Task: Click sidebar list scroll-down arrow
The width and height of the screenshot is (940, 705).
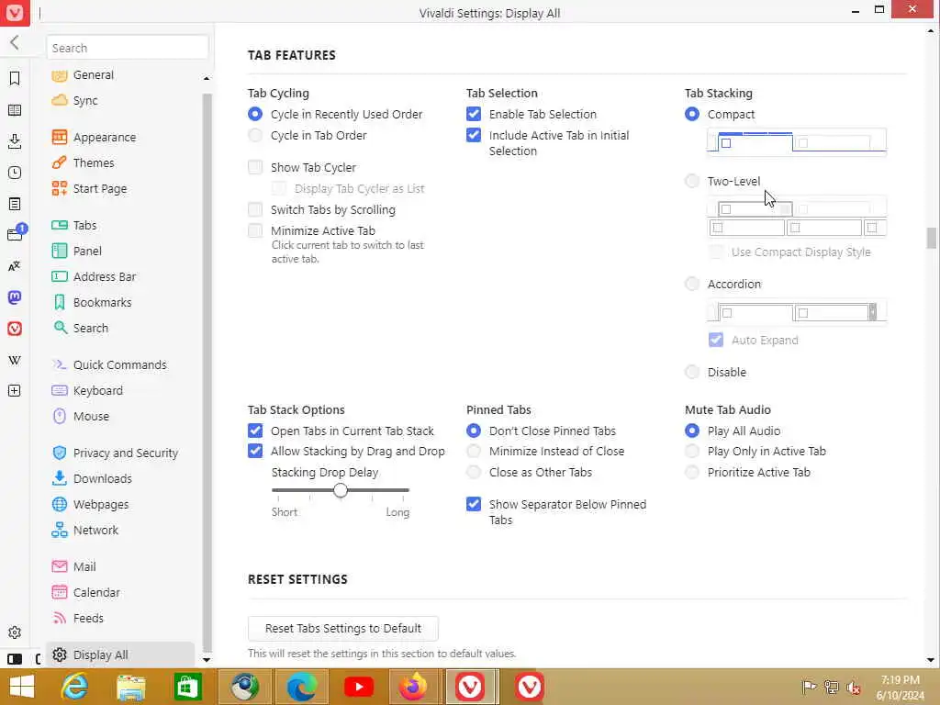Action: 207,660
